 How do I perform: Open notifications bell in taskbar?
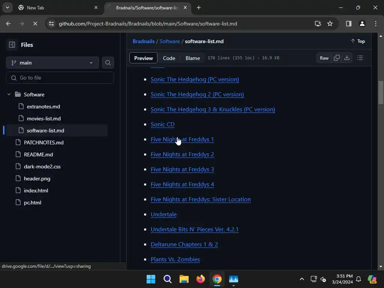click(358, 279)
